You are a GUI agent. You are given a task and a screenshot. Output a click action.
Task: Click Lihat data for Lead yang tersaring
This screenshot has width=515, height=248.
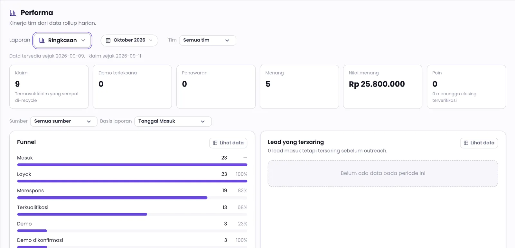[x=479, y=143]
